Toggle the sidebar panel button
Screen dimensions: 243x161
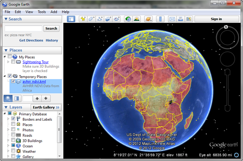71,19
